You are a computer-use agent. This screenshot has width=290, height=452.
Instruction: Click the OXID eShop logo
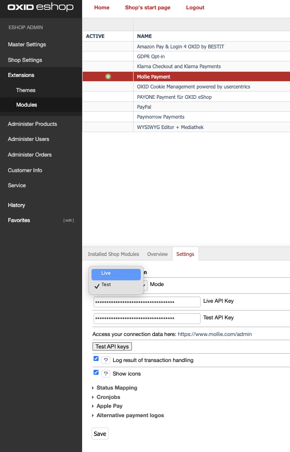[x=41, y=7]
